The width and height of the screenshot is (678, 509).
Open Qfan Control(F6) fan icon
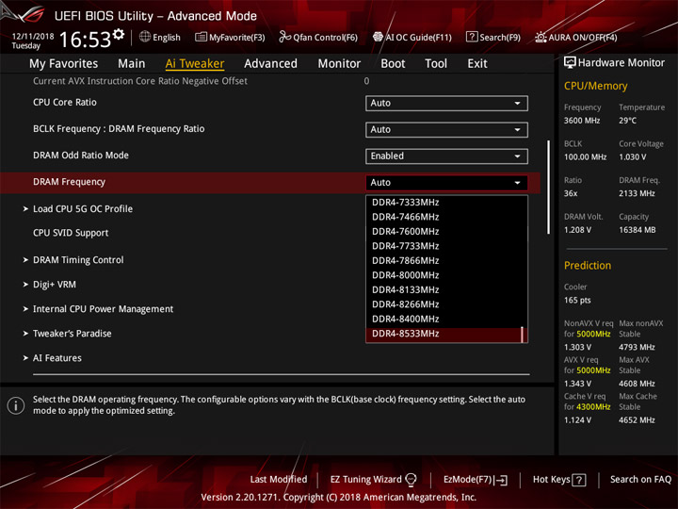tap(284, 37)
